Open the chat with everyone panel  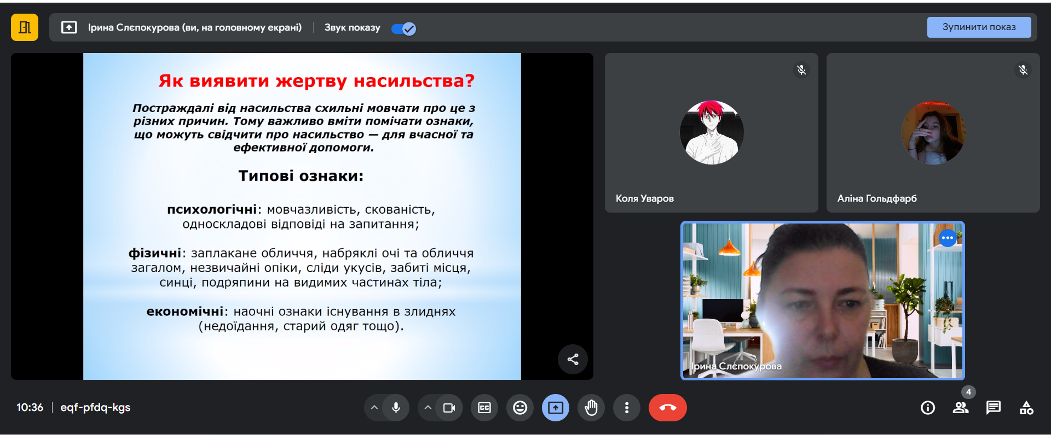tap(994, 408)
